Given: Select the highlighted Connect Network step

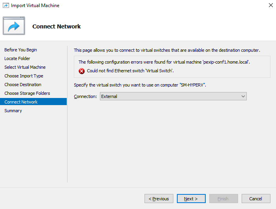Looking at the screenshot, I should pyautogui.click(x=33, y=102).
